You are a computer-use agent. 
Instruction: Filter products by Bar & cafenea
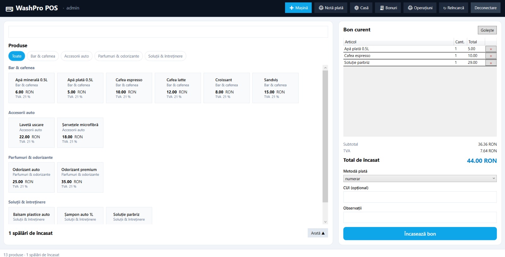(x=43, y=56)
